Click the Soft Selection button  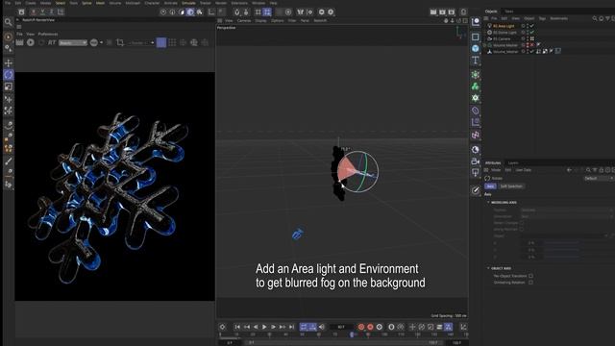click(511, 186)
